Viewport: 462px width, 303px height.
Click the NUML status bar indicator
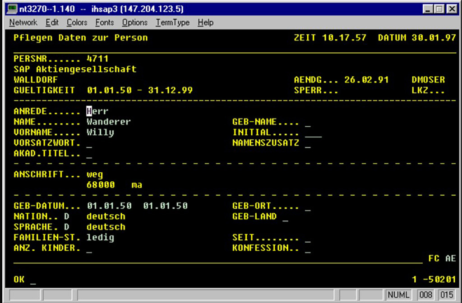(x=399, y=295)
